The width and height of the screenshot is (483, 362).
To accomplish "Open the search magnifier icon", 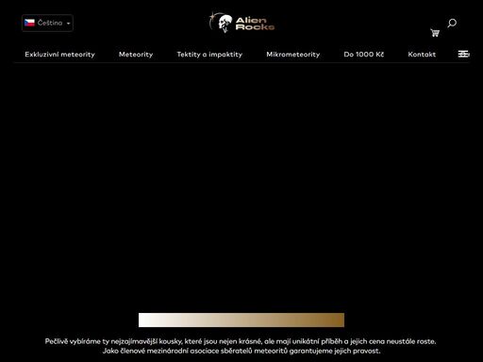I will click(x=452, y=23).
